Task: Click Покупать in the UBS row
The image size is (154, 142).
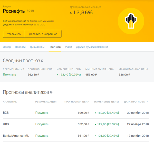Action: point(42,124)
